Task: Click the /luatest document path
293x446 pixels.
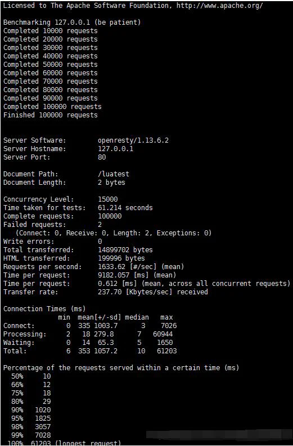Action: pyautogui.click(x=114, y=174)
